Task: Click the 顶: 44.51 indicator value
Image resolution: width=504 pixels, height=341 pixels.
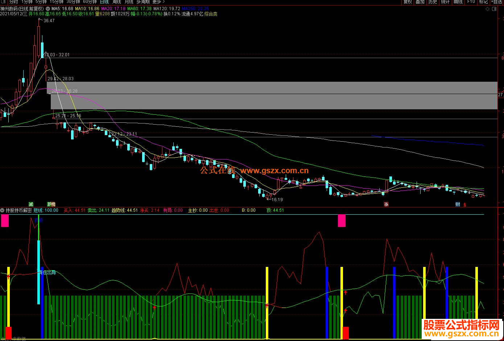Action: 275,210
